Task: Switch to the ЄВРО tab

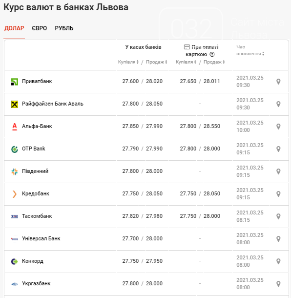Action: click(40, 28)
